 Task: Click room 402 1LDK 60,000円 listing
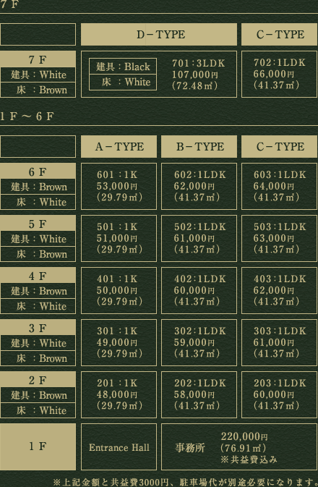click(199, 291)
